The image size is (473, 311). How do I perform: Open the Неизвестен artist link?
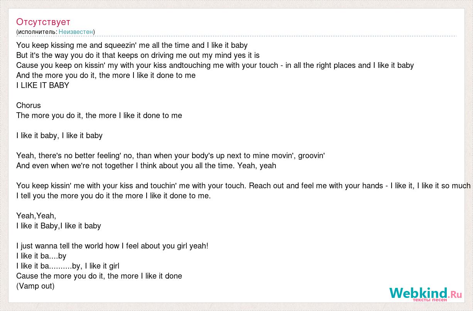(76, 32)
